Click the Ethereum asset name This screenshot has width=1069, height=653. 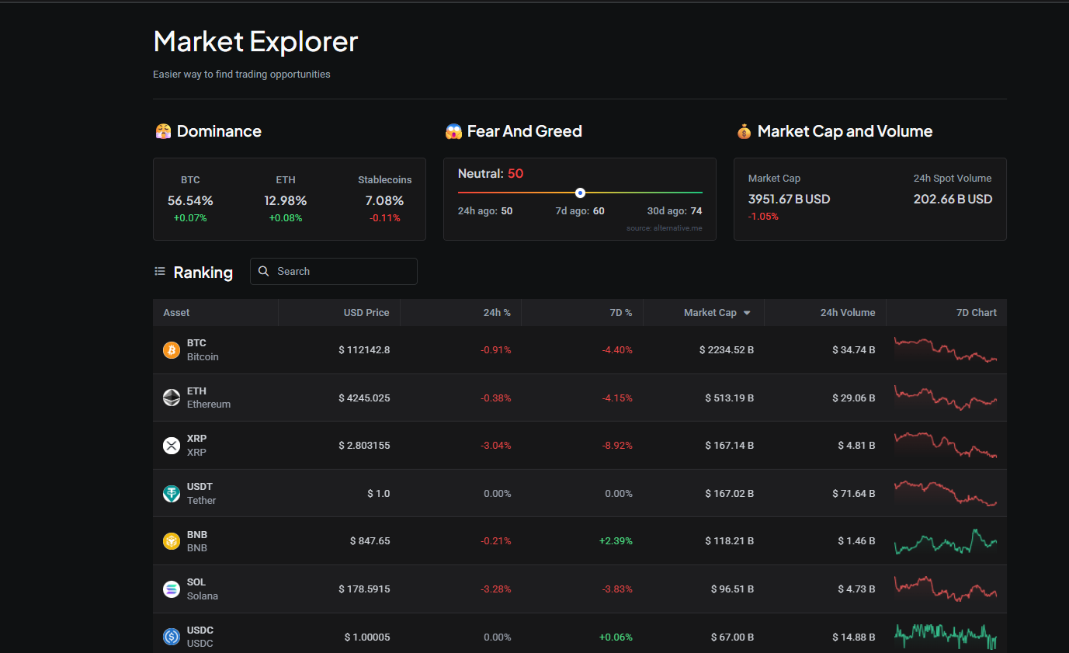point(209,405)
